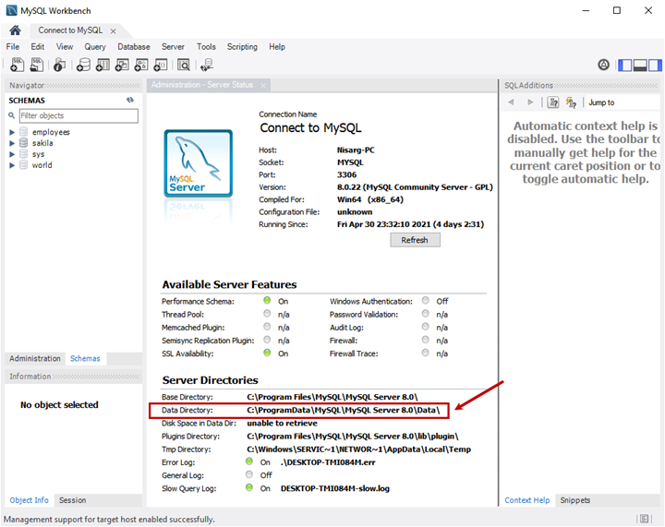Create a new schema toolbar icon
This screenshot has width=665, height=527.
point(83,65)
